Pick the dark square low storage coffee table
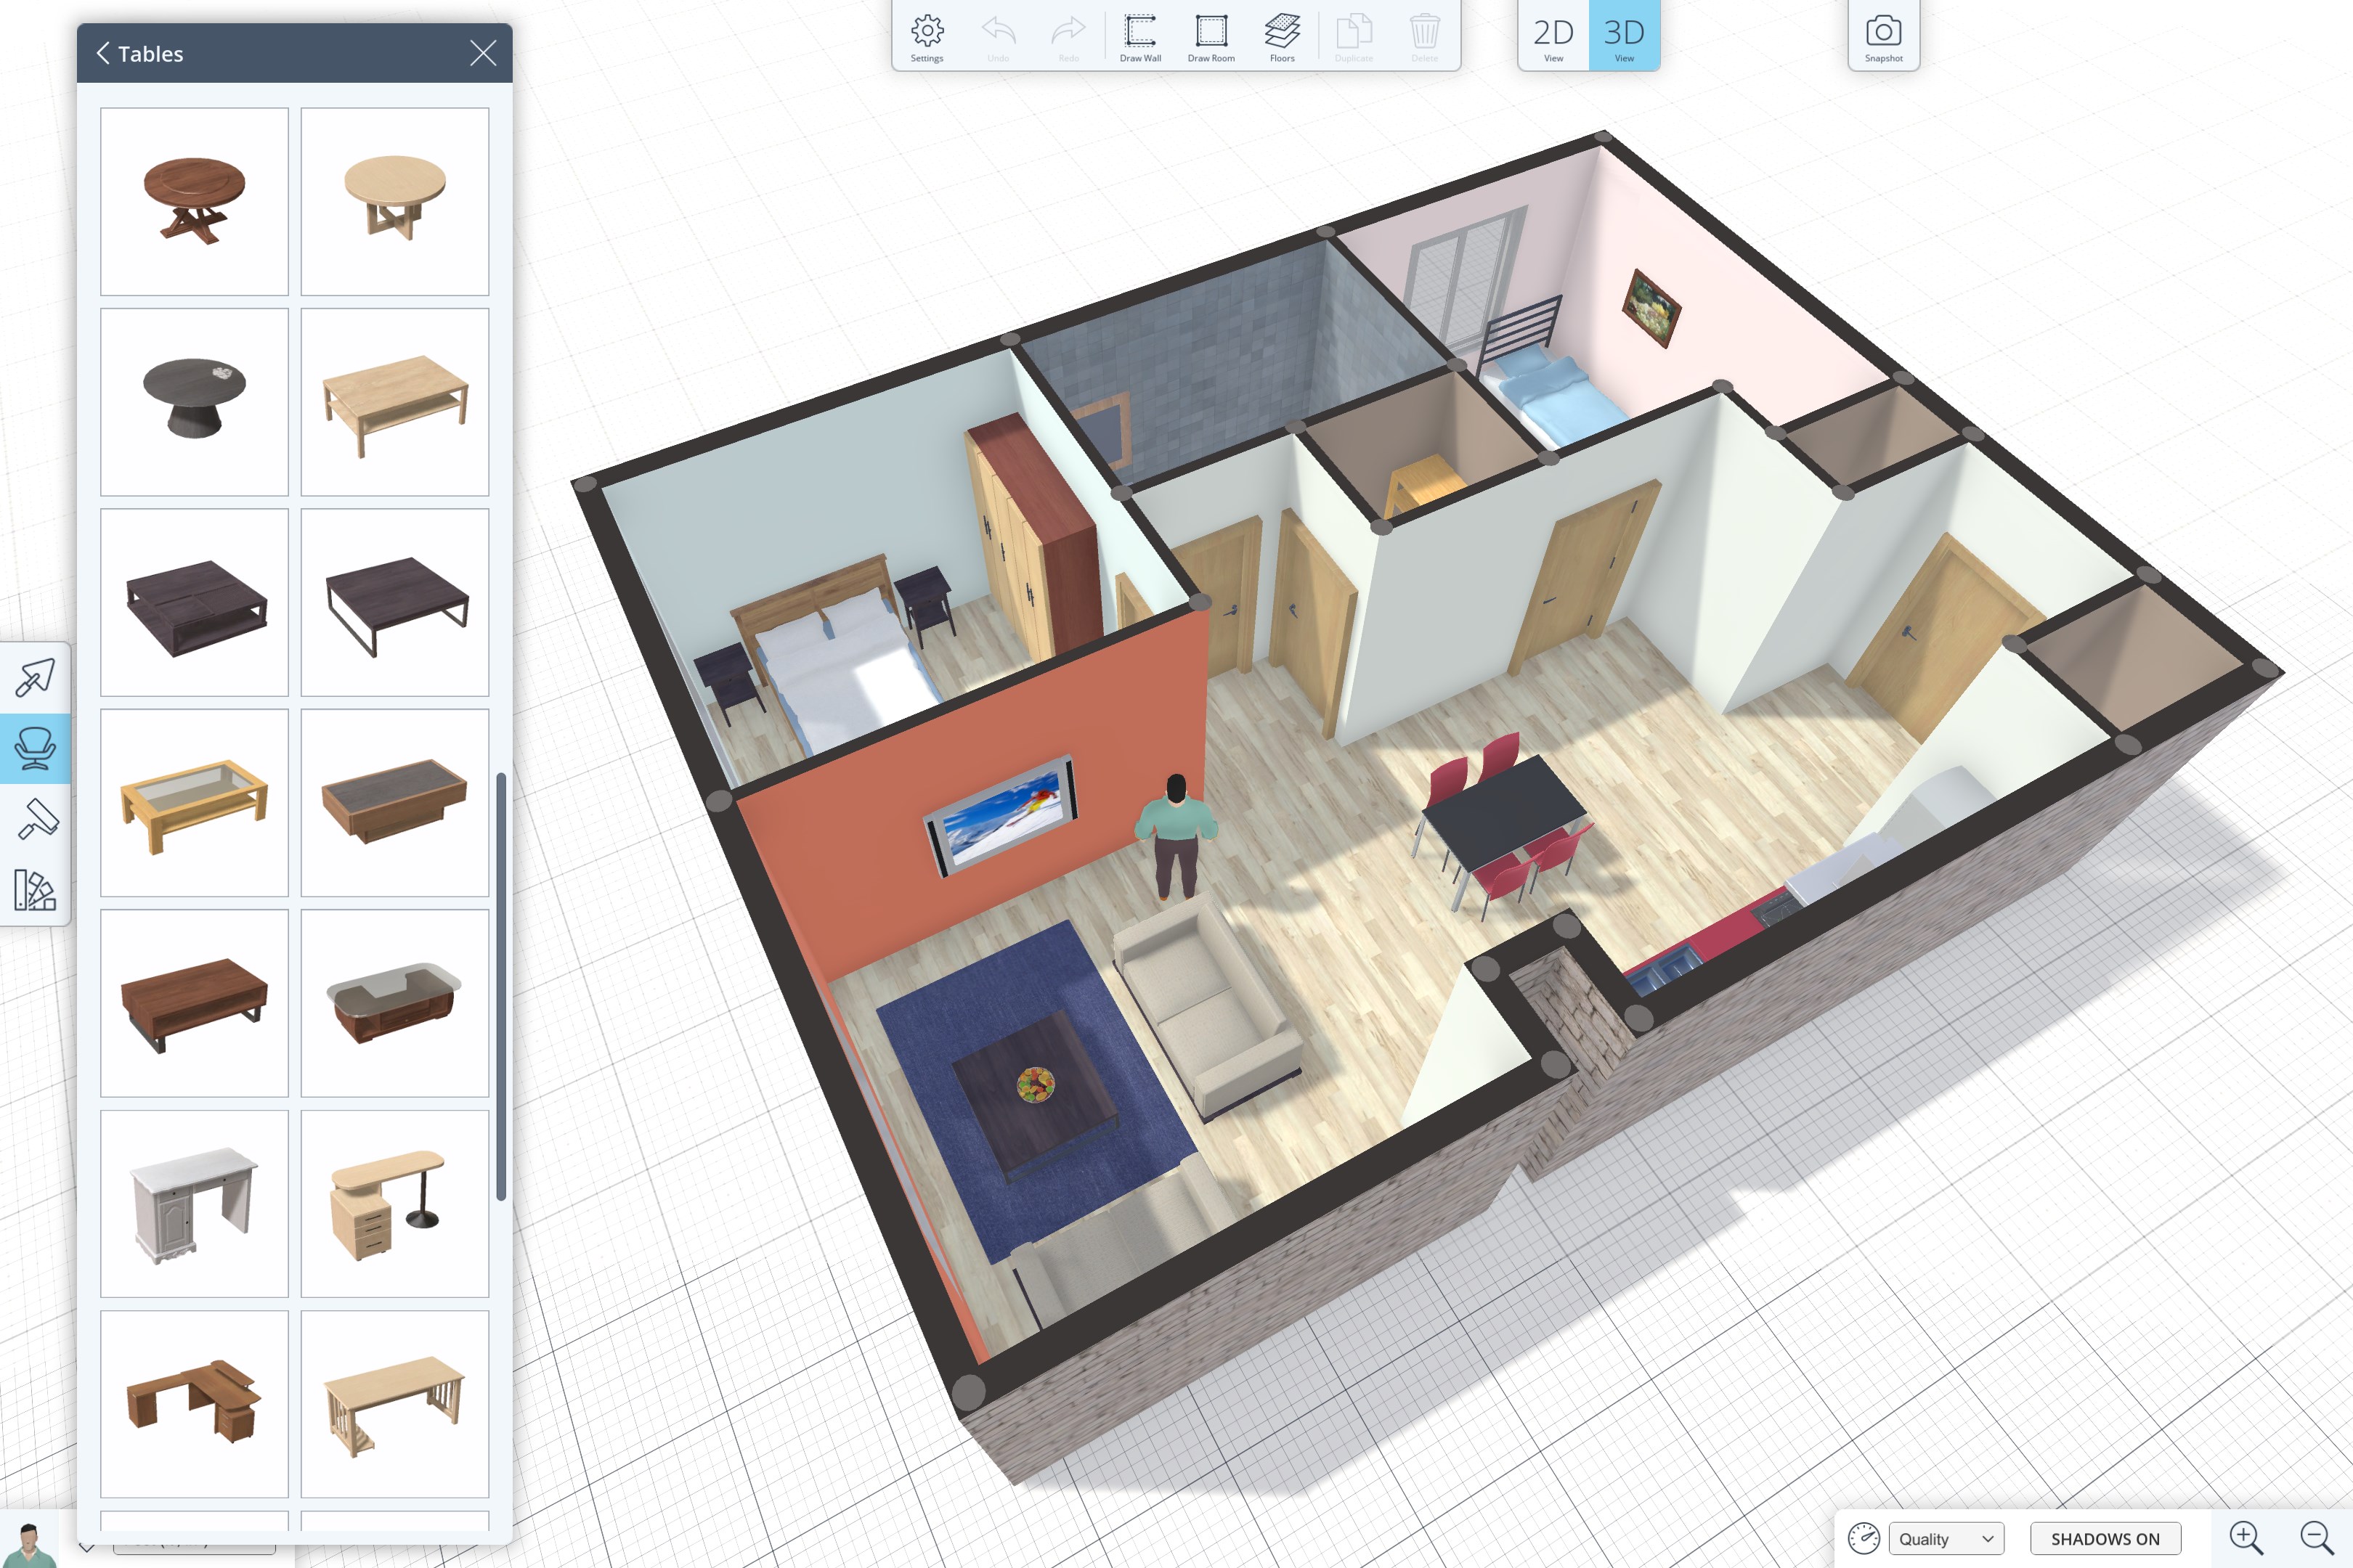 click(x=194, y=602)
